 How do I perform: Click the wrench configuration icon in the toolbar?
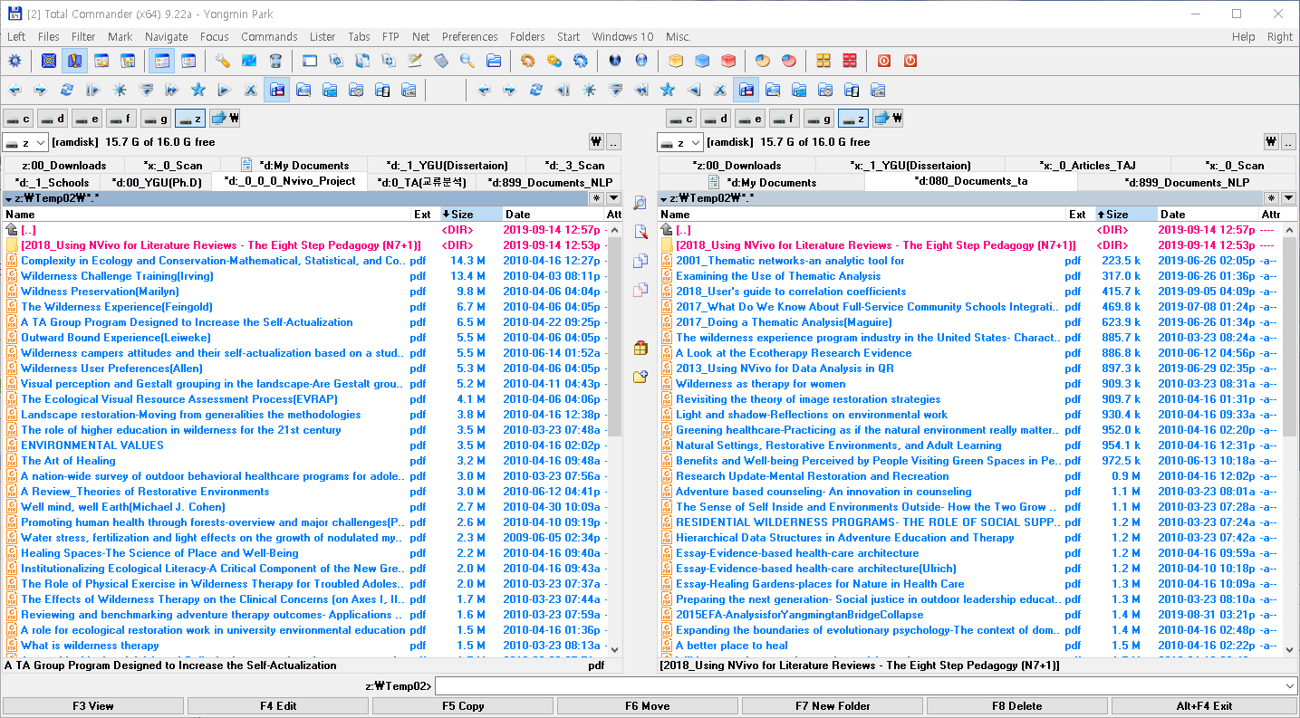[x=223, y=62]
